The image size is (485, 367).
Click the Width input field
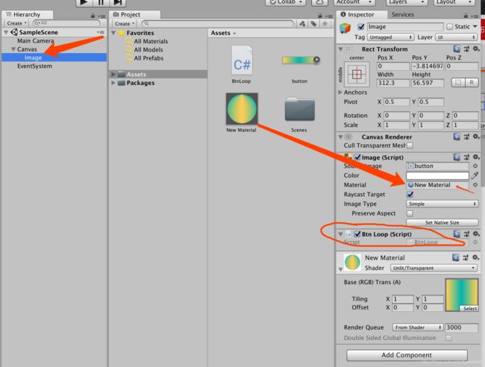(x=393, y=83)
